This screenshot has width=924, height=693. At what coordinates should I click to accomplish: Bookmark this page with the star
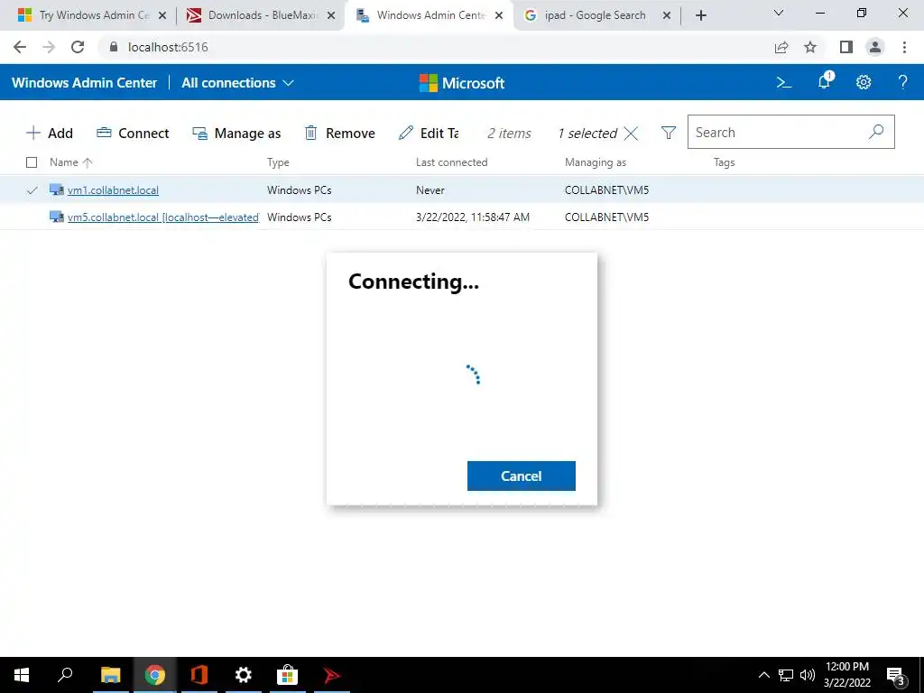[810, 47]
